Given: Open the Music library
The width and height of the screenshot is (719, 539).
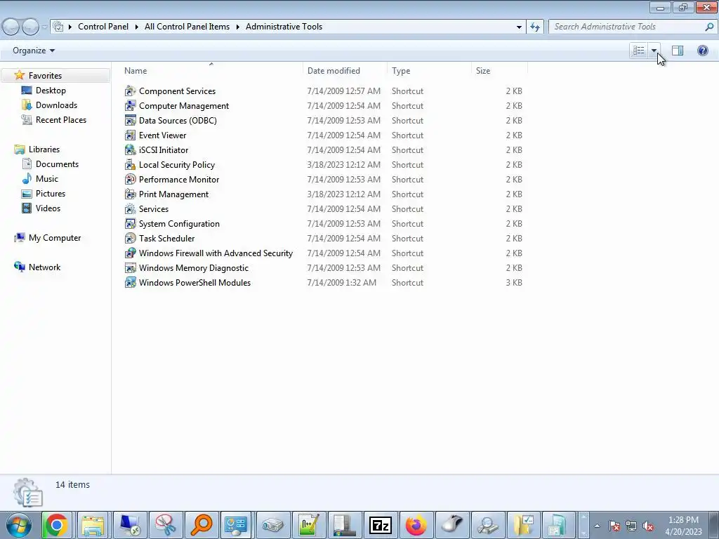Looking at the screenshot, I should tap(47, 179).
